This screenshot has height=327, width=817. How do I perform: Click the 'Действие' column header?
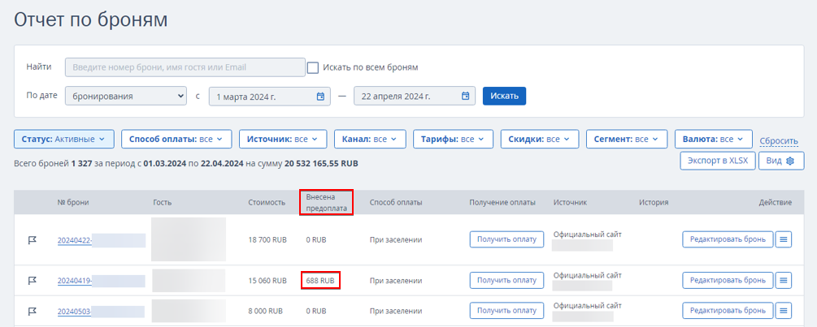pos(776,202)
